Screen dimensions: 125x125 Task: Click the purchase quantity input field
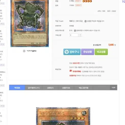click(74, 35)
